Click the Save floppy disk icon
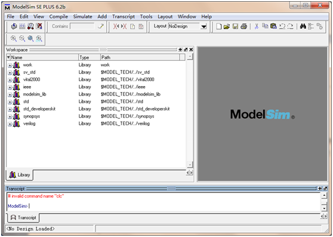 click(x=235, y=26)
